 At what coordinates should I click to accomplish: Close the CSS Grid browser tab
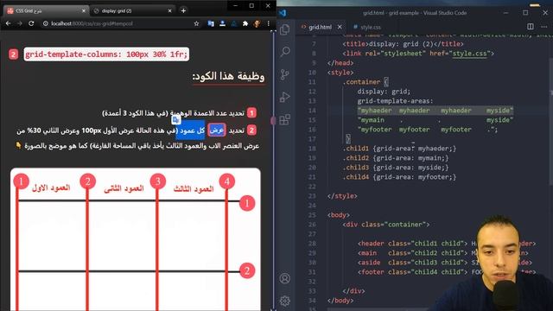[x=84, y=11]
